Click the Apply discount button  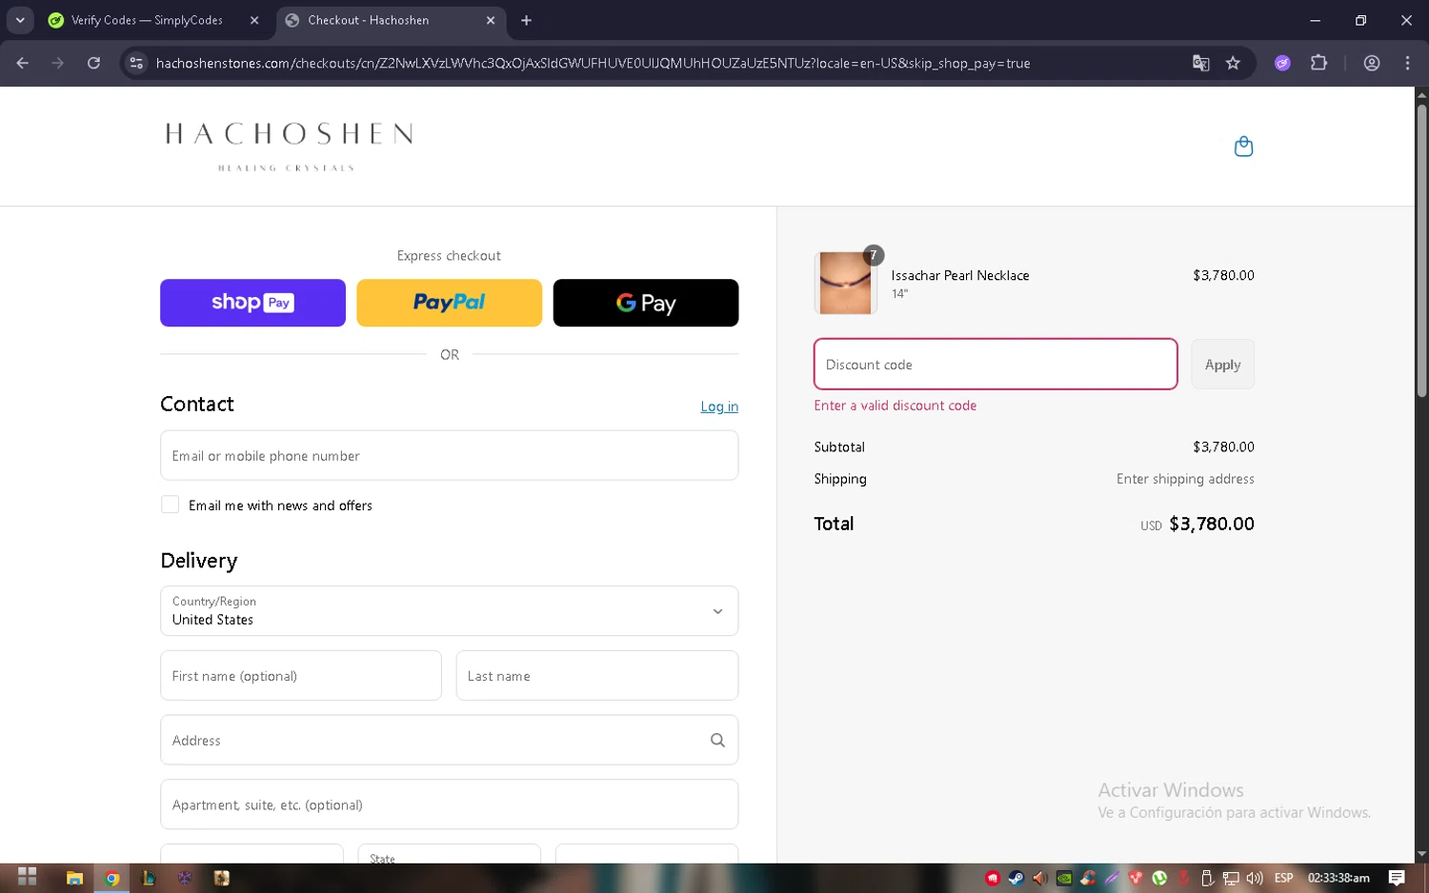click(1222, 365)
